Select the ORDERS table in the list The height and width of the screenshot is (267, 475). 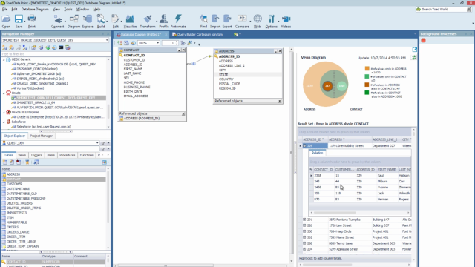coord(13,227)
